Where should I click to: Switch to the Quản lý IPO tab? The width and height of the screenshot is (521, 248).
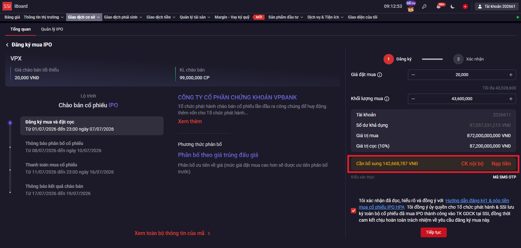coord(52,29)
